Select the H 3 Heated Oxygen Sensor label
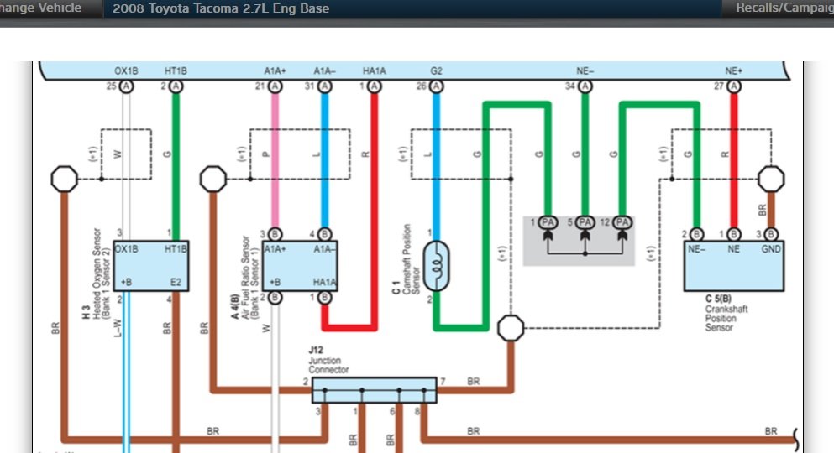The image size is (834, 453). coord(97,273)
